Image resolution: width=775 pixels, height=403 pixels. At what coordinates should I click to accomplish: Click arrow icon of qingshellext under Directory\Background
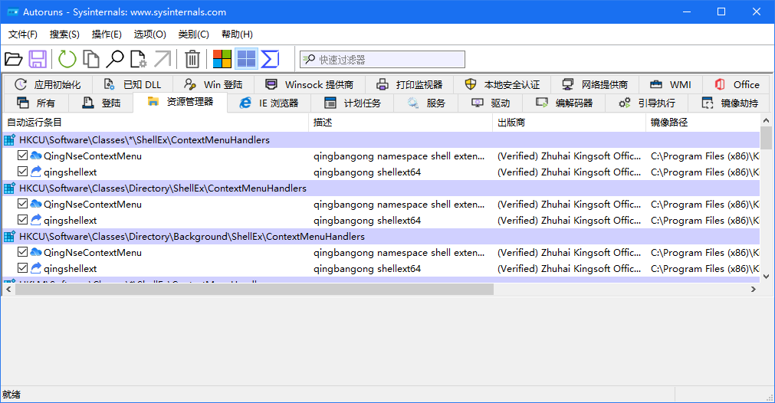(x=35, y=268)
